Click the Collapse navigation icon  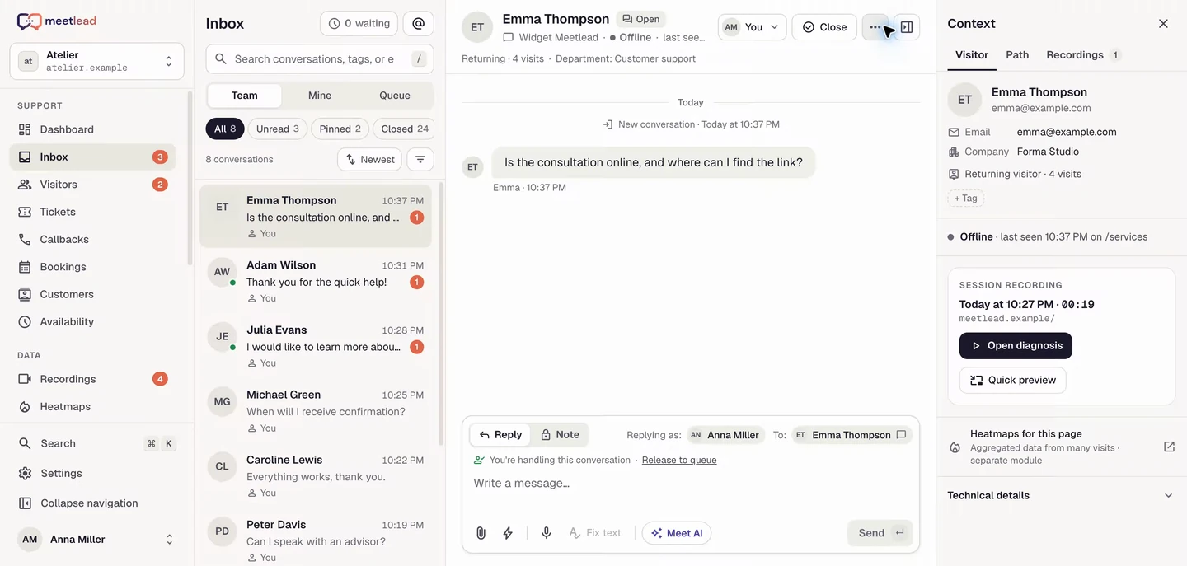25,503
